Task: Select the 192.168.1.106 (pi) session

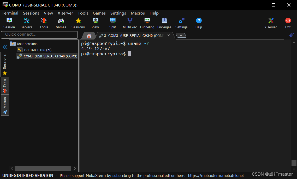Action: coord(38,50)
